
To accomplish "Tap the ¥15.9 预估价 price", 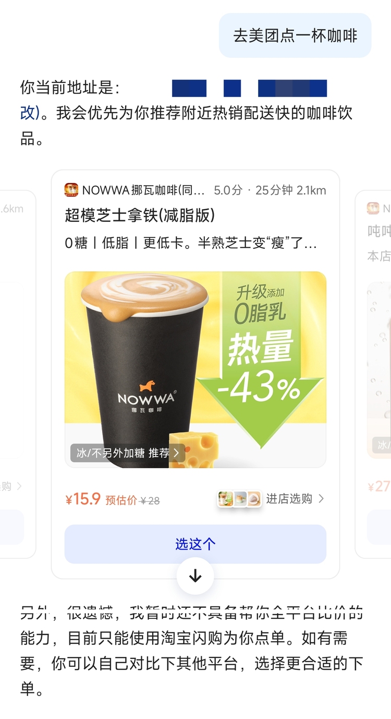I will [x=112, y=499].
